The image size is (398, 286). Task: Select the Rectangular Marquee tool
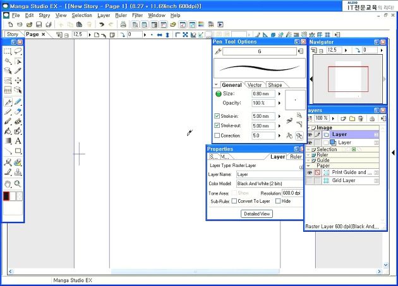click(8, 52)
